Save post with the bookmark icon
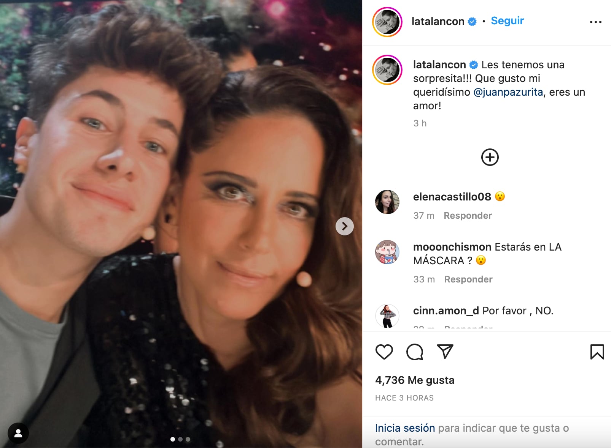This screenshot has width=611, height=448. pos(597,352)
